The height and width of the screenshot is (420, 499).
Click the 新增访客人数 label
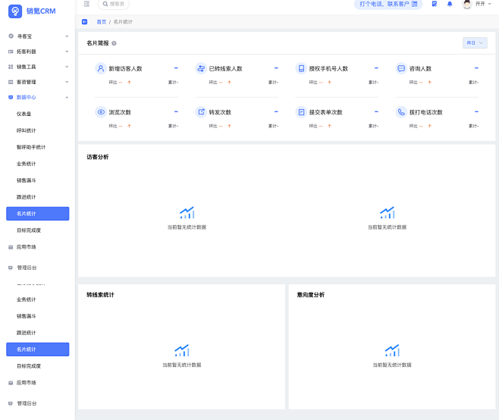click(x=125, y=69)
